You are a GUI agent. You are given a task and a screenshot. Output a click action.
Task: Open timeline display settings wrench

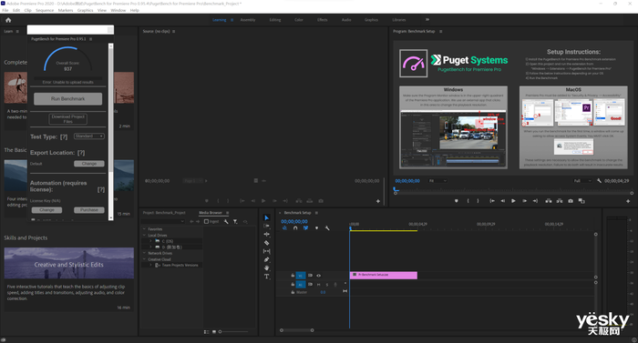coord(327,228)
